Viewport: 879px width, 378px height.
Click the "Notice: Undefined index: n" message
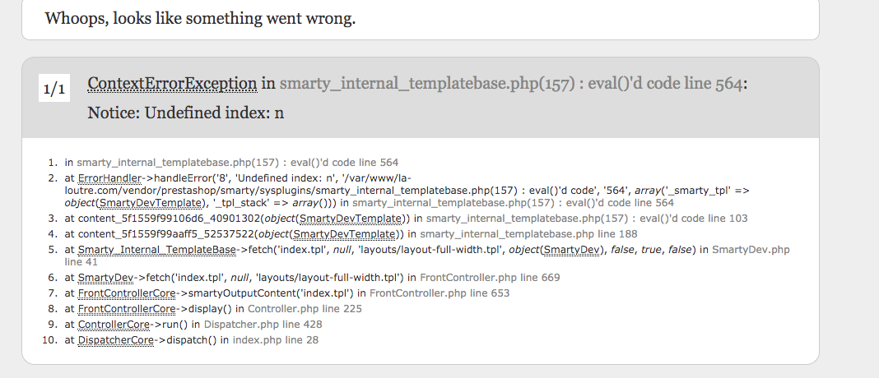pyautogui.click(x=185, y=113)
